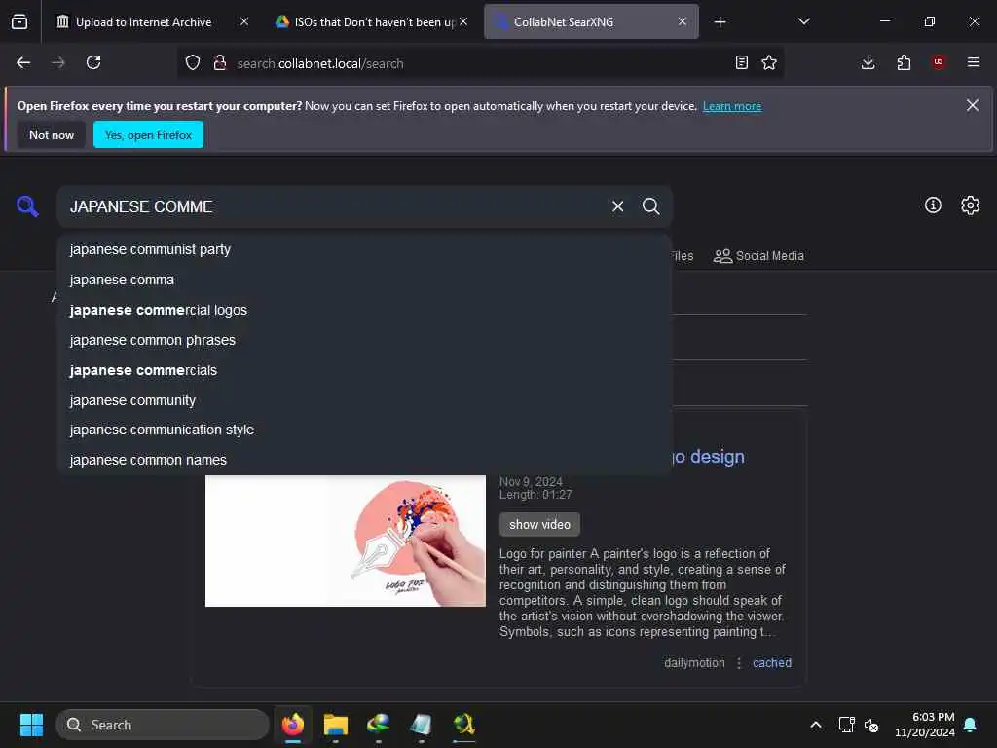Image resolution: width=997 pixels, height=748 pixels.
Task: Click the site security lock icon
Action: coord(219,62)
